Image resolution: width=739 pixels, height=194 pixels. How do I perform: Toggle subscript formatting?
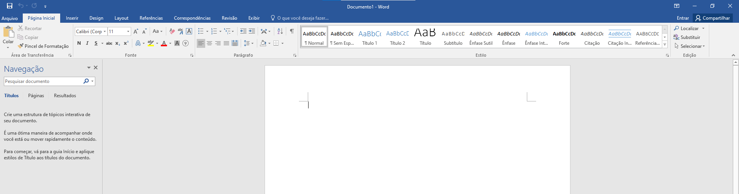click(x=118, y=43)
